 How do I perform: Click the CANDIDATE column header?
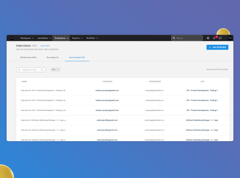[x=108, y=82]
